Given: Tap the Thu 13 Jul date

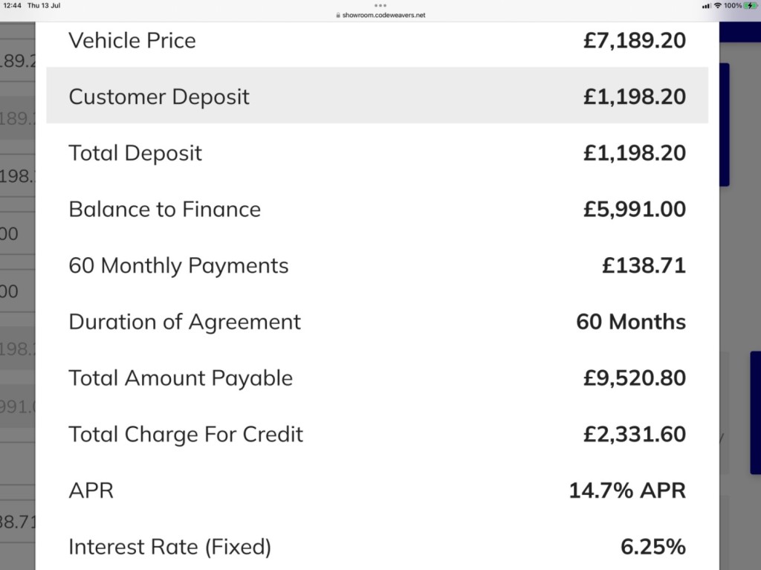Looking at the screenshot, I should 44,6.
